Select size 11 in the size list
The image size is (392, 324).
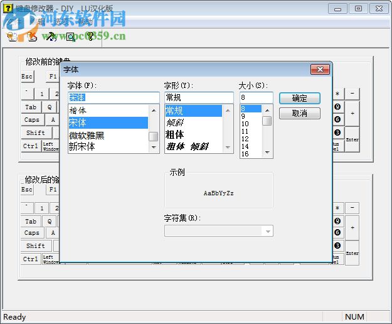coord(251,131)
